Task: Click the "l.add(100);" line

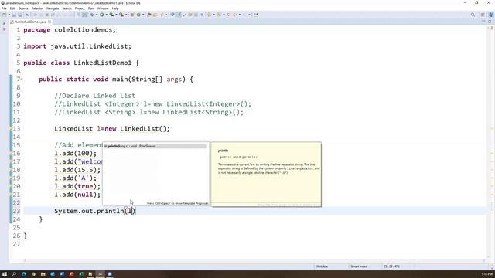Action: (76, 153)
